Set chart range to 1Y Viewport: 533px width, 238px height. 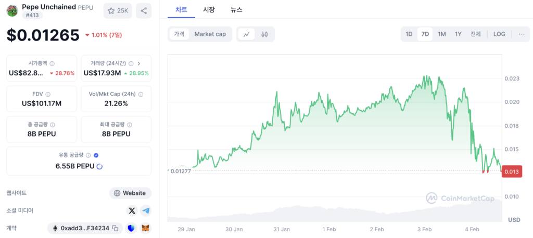pos(458,34)
